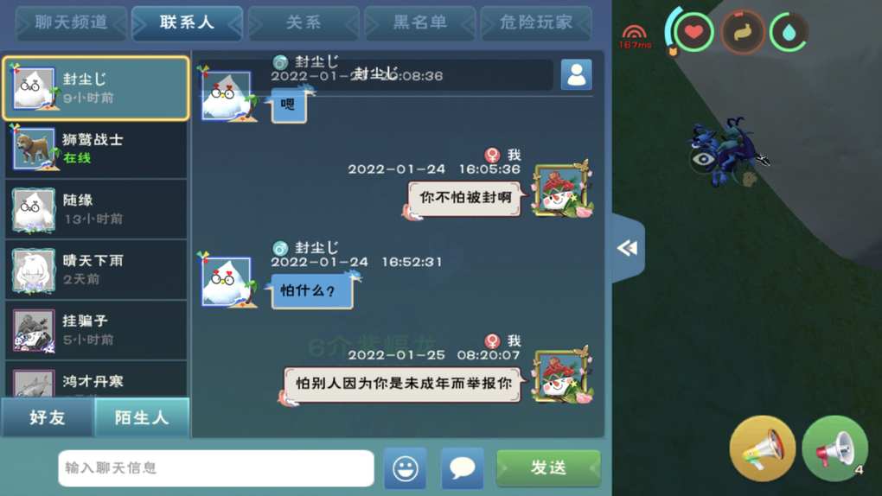This screenshot has height=496, width=882.
Task: Open the contact profile icon in chat header
Action: [577, 75]
